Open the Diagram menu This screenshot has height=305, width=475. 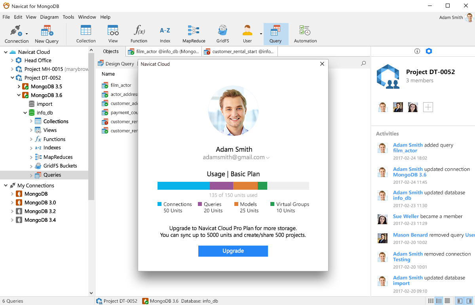(x=49, y=17)
